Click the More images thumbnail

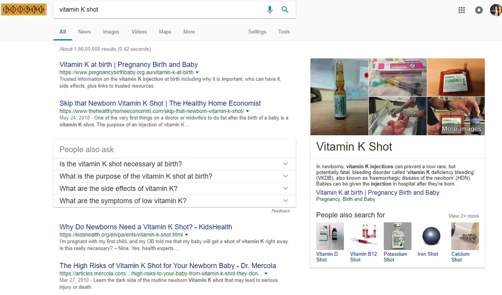[456, 116]
